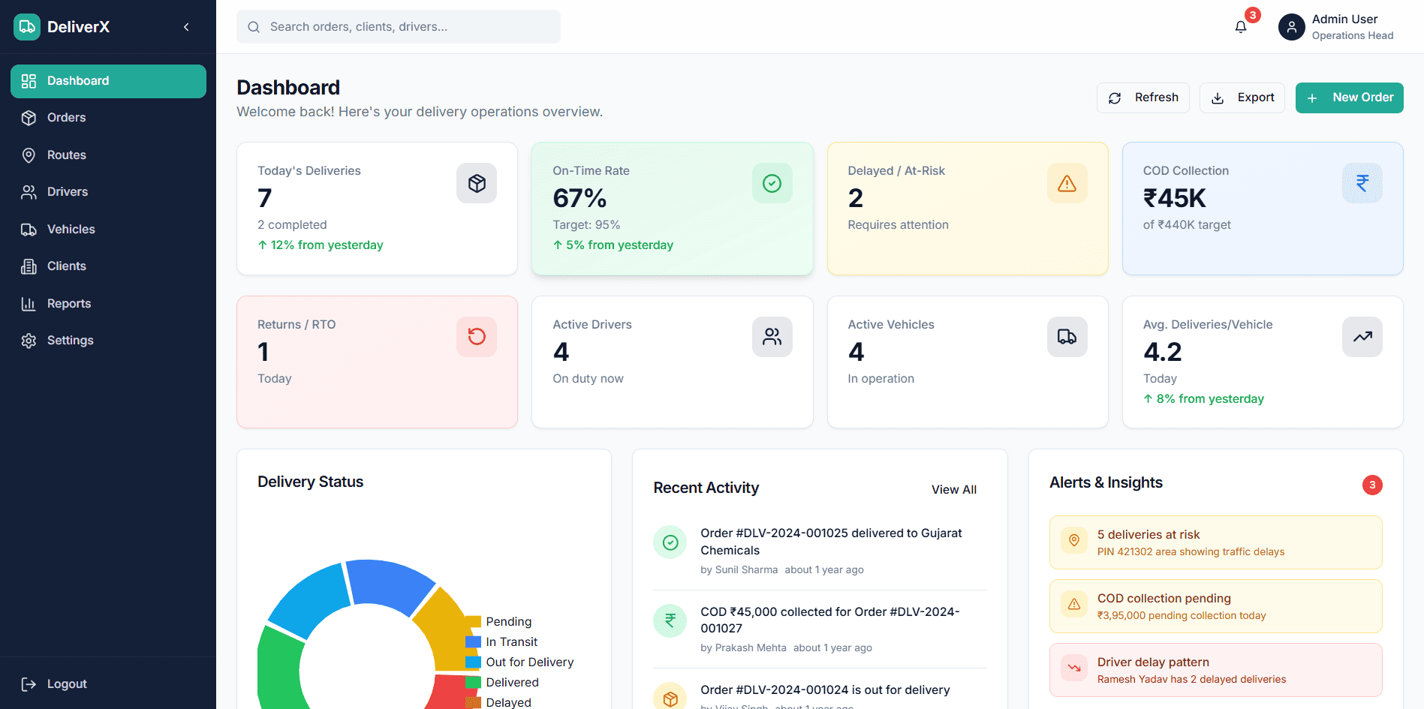Click the Refresh button
Viewport: 1424px width, 709px height.
coord(1143,98)
